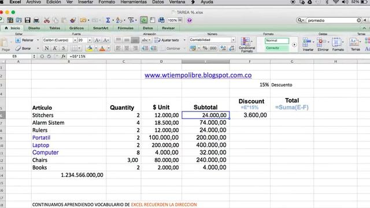This screenshot has width=370, height=208.
Task: Click the fx insert function icon in formula bar
Action: click(x=64, y=57)
